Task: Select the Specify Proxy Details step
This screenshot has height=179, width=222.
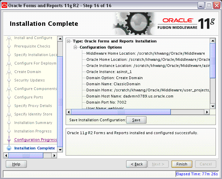Action: pos(33,106)
